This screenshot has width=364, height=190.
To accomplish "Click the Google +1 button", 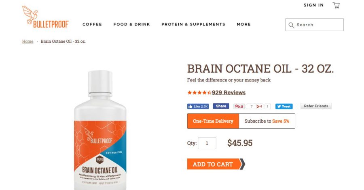I will [260, 106].
